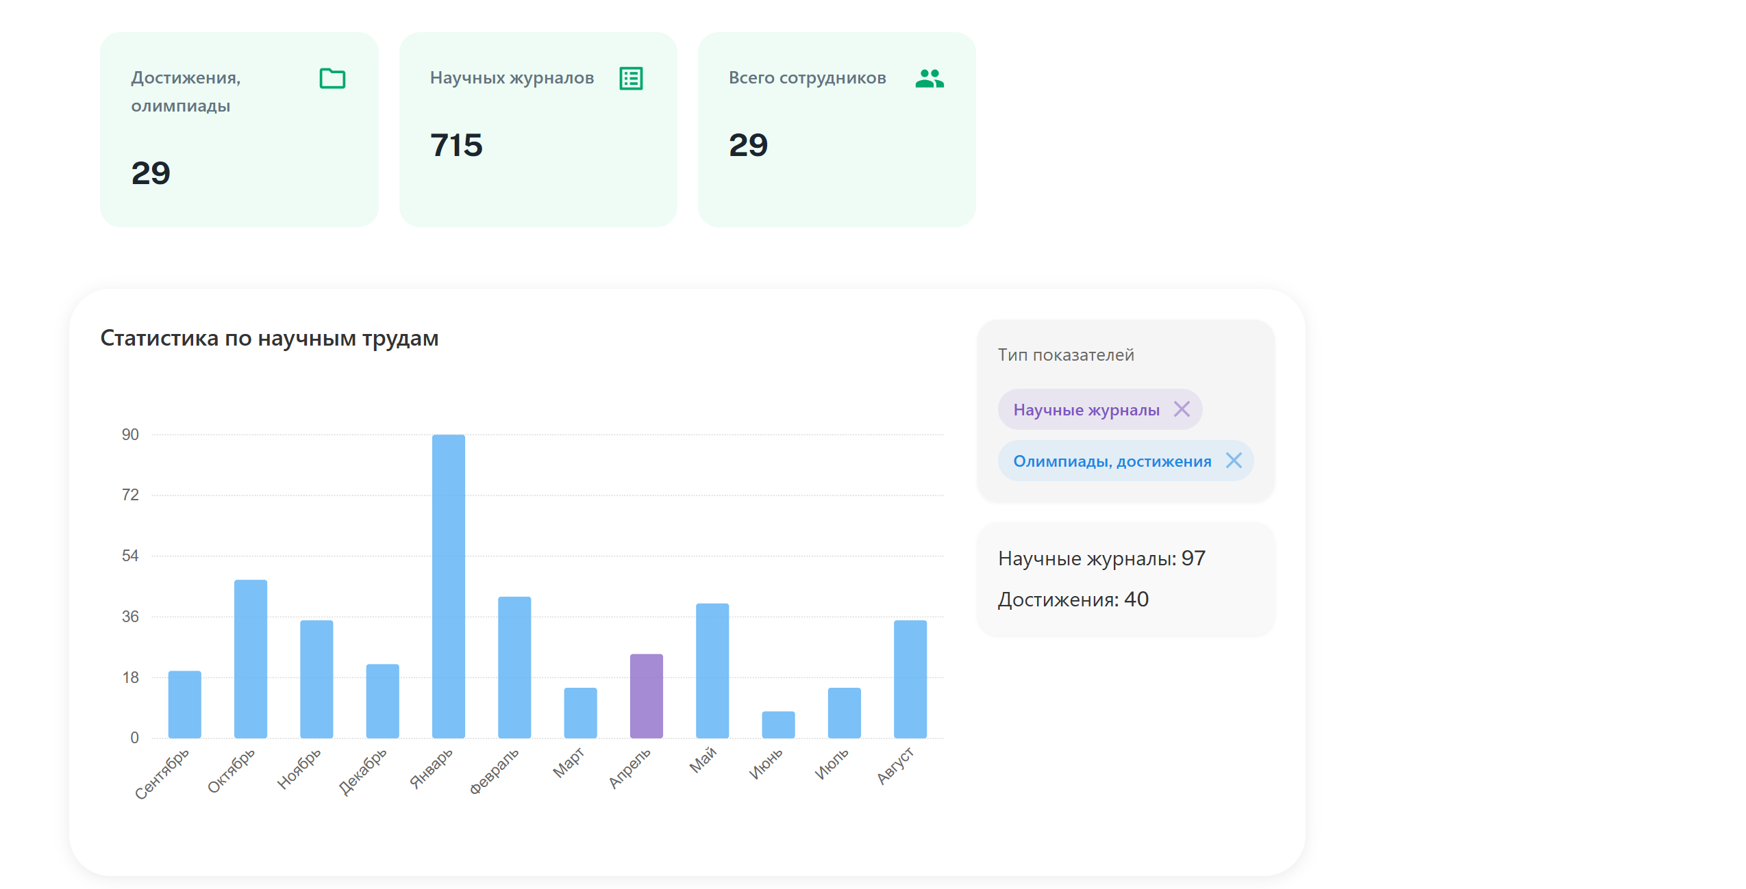Click the short Июнь bar
Screen dimensions: 1746x889
[779, 725]
